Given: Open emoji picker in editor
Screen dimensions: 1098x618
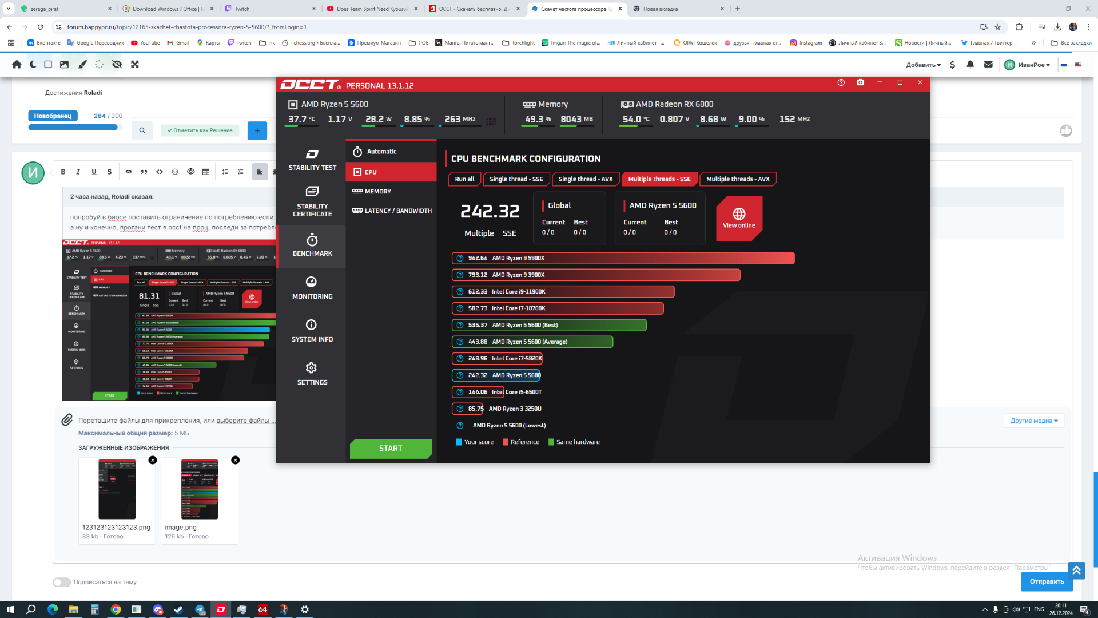Looking at the screenshot, I should point(175,172).
